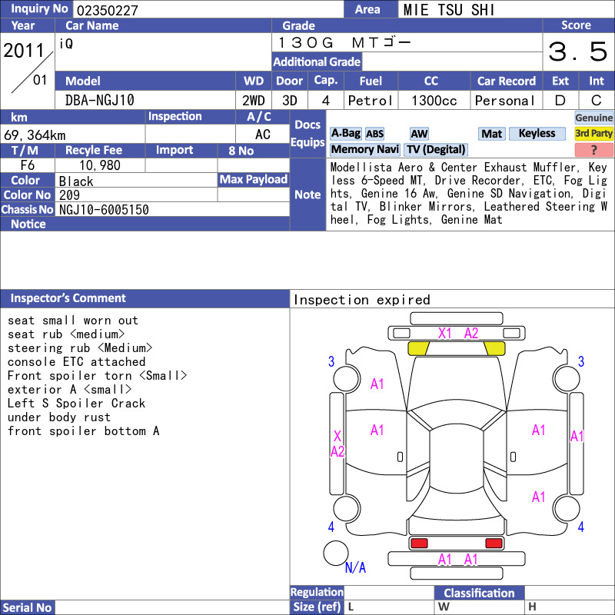Click the Chassis No NGJ10-6005150 field
The width and height of the screenshot is (615, 615).
coord(172,209)
